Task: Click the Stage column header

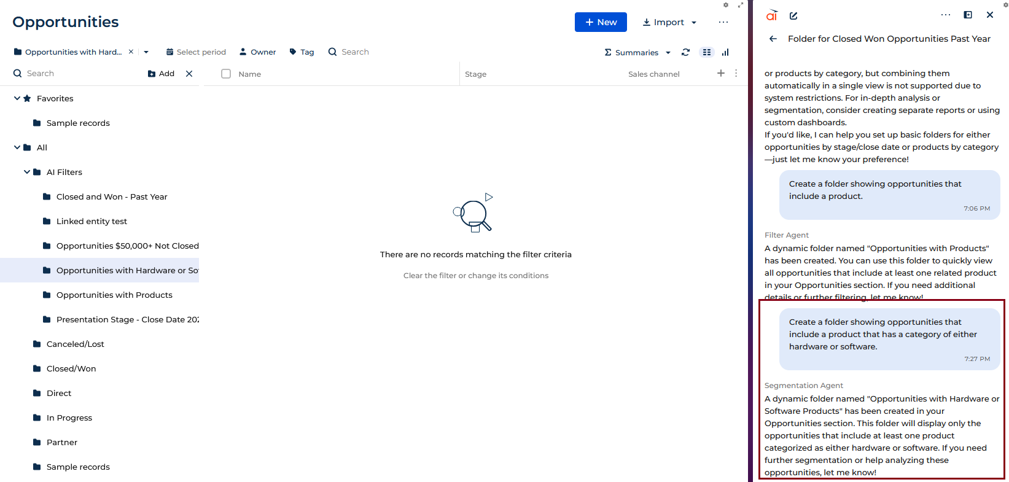Action: coord(476,74)
